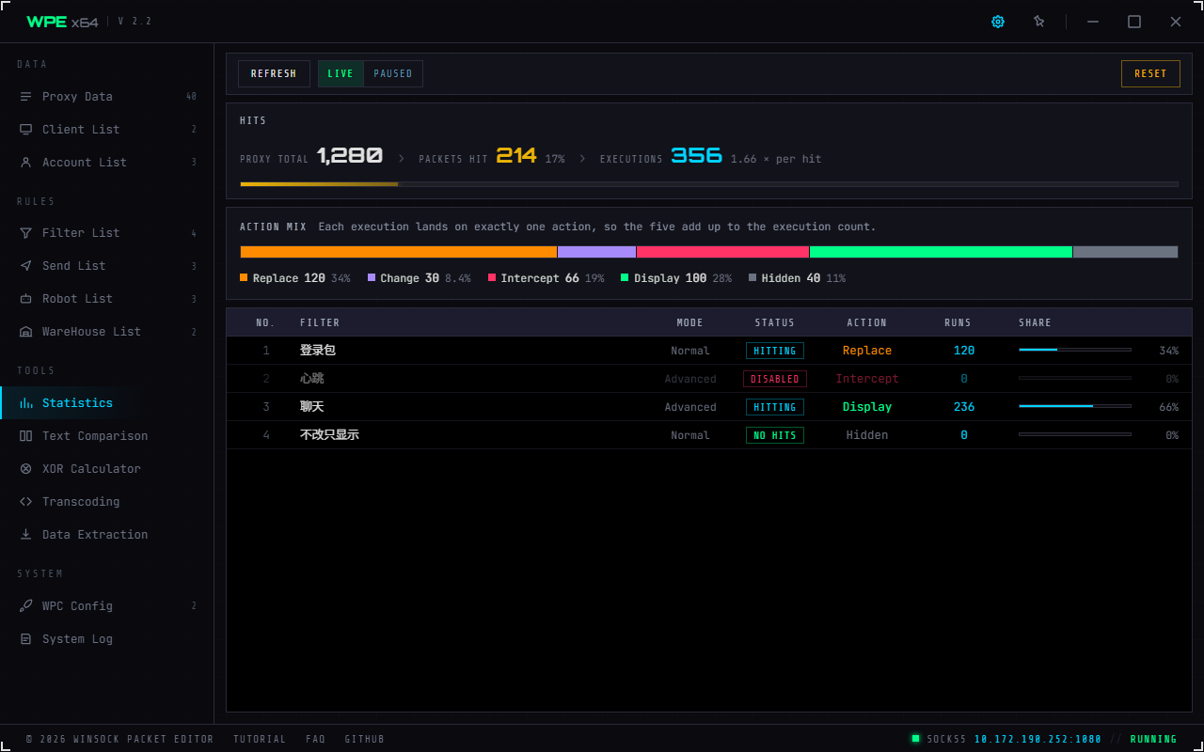The image size is (1204, 752).
Task: Open the FAQ link in footer
Action: pos(316,739)
